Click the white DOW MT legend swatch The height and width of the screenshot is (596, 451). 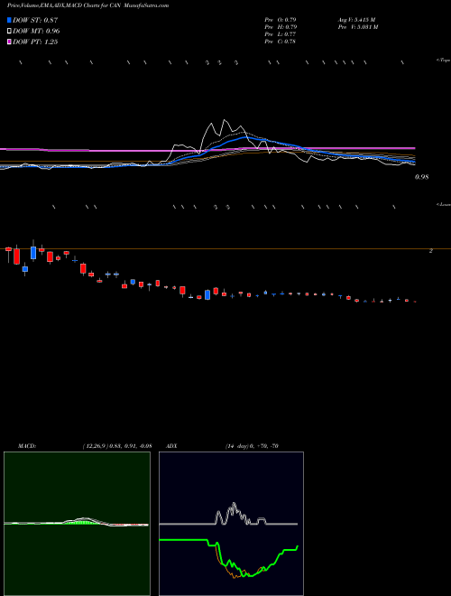(10, 32)
